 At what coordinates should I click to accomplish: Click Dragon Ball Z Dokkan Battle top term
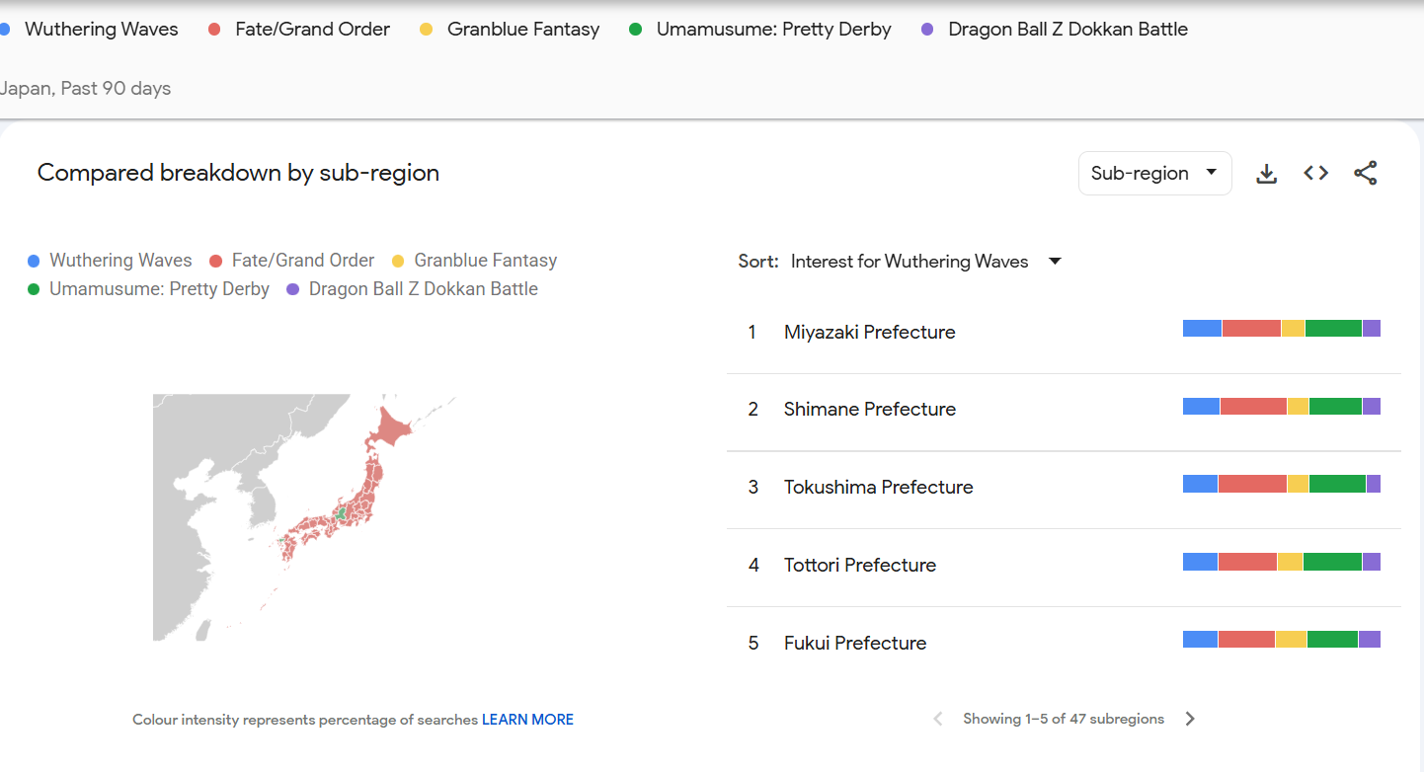(1068, 30)
